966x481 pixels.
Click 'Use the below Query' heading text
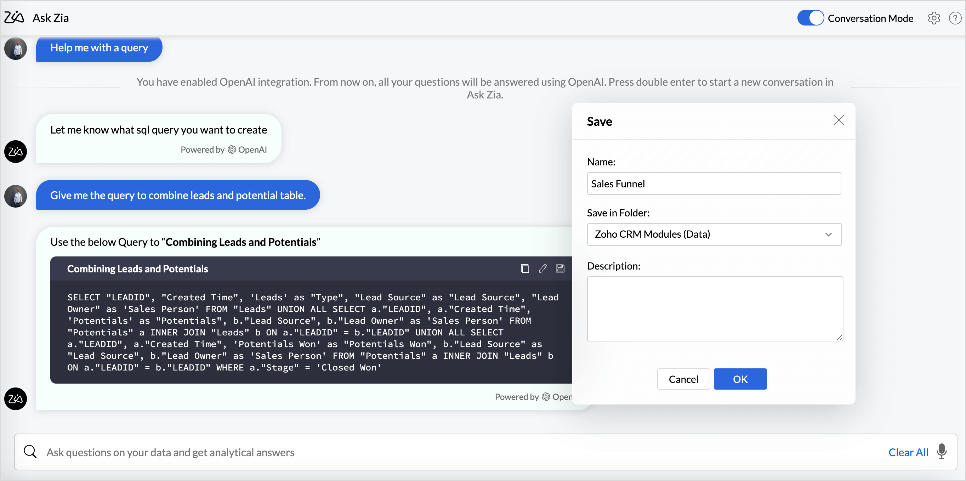[x=185, y=242]
